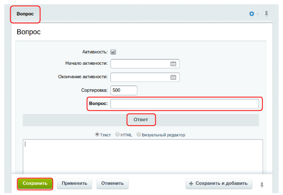The image size is (283, 195).
Task: Click the Применить button
Action: [75, 184]
